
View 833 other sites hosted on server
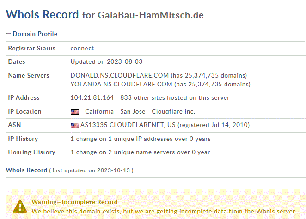(x=175, y=97)
